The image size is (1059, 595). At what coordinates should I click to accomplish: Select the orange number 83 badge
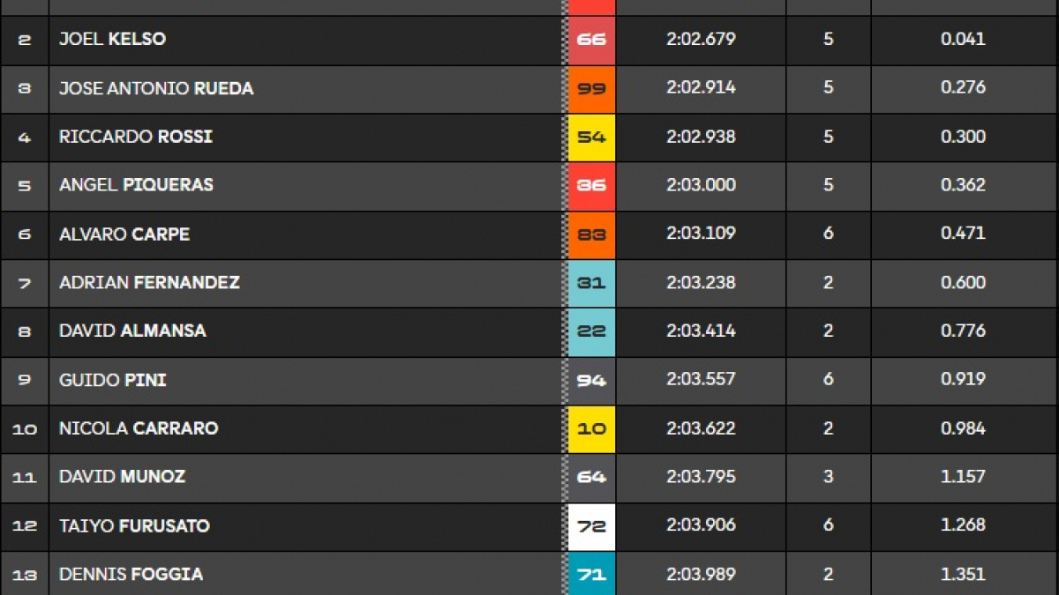click(591, 234)
